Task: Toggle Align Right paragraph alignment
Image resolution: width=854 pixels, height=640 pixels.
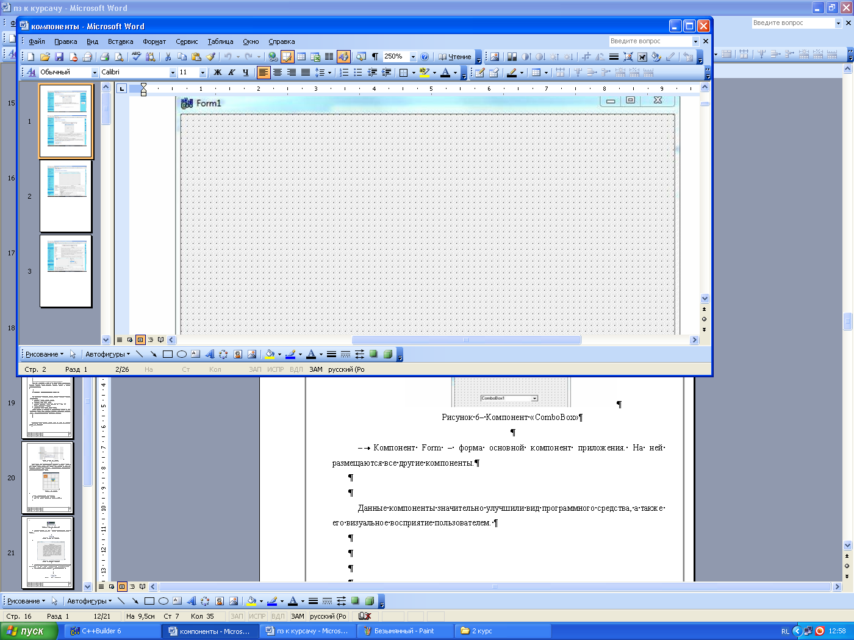Action: [292, 72]
